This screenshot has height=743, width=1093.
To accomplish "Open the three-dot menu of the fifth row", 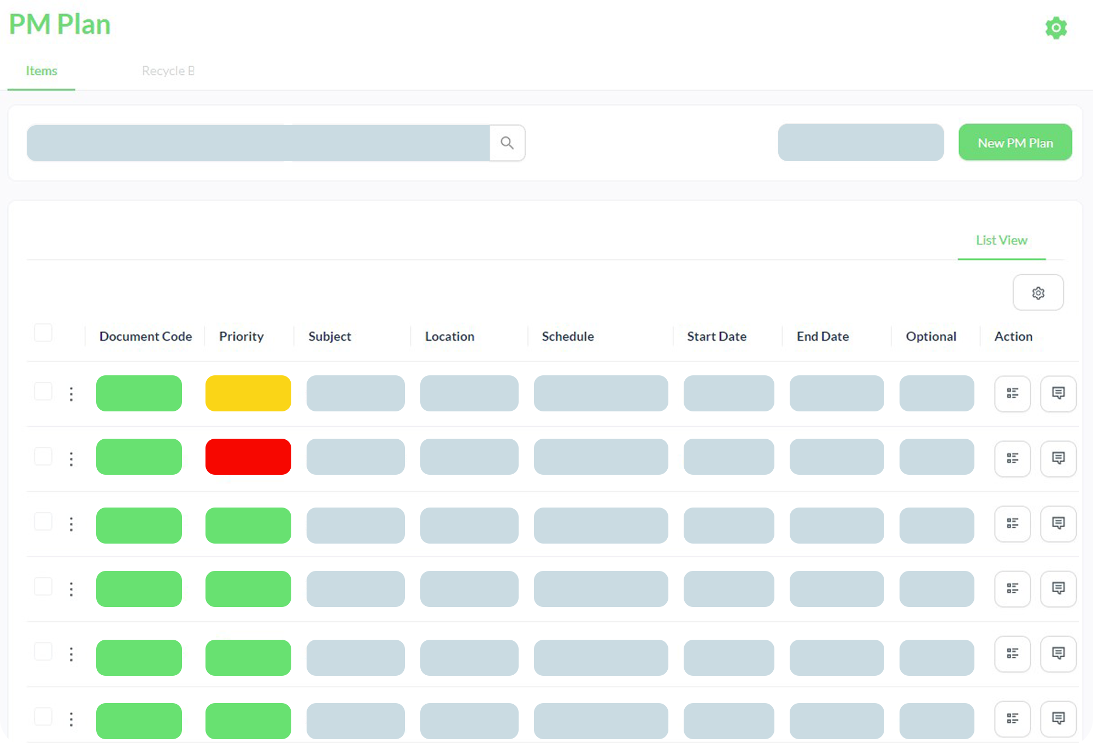I will click(x=71, y=654).
